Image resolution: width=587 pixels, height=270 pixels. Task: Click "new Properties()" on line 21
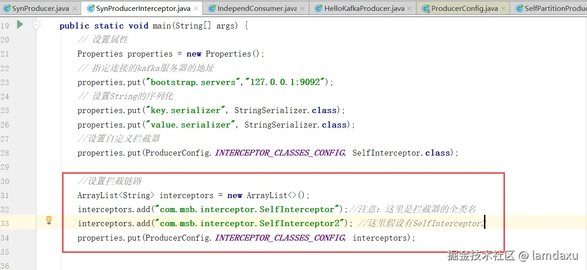[222, 54]
